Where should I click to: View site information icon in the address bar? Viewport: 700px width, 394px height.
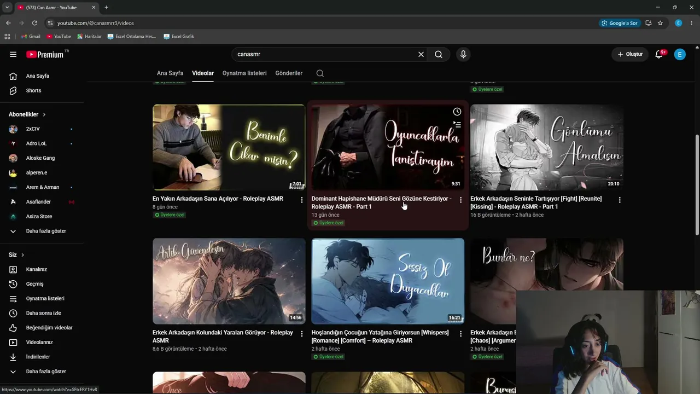pyautogui.click(x=50, y=23)
